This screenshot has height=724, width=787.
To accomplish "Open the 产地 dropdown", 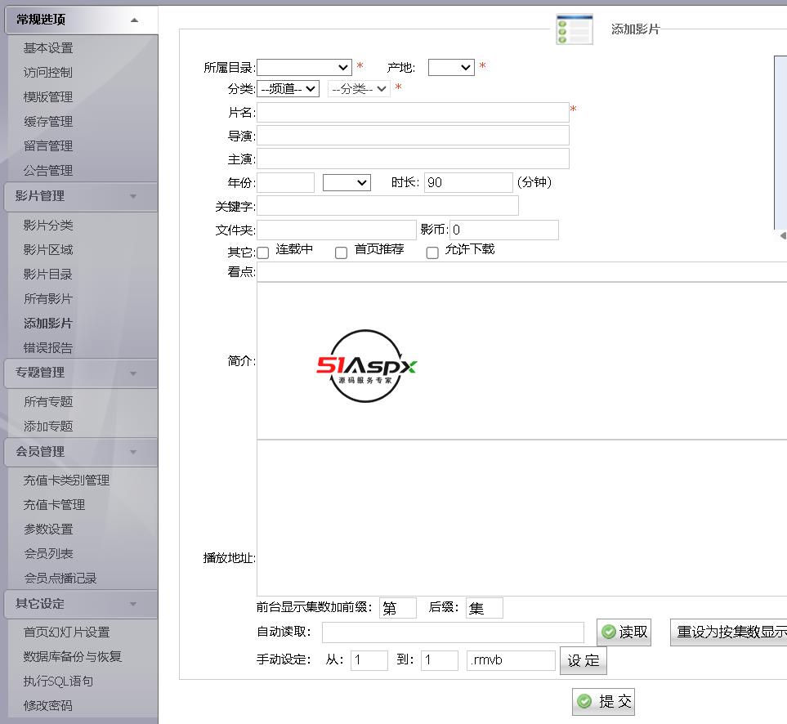I will (450, 67).
